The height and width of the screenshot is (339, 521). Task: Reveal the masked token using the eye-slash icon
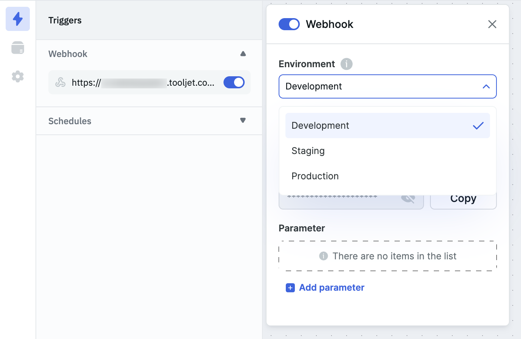408,197
